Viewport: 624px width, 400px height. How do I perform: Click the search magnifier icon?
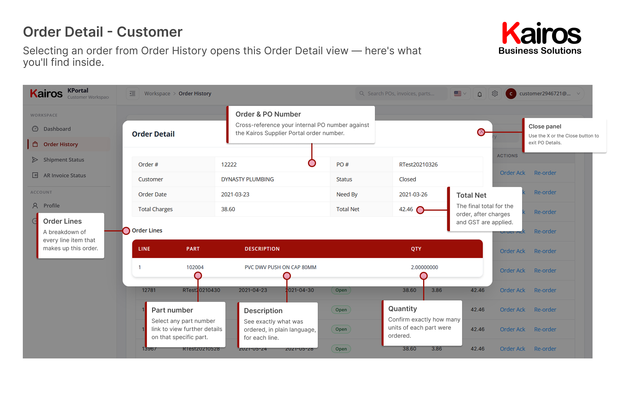tap(362, 94)
